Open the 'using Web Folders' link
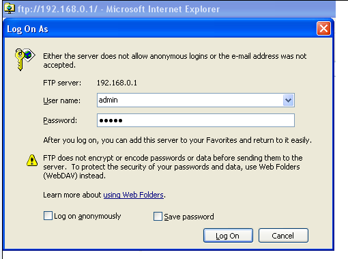Viewport: 348px width, 259px height. click(134, 195)
